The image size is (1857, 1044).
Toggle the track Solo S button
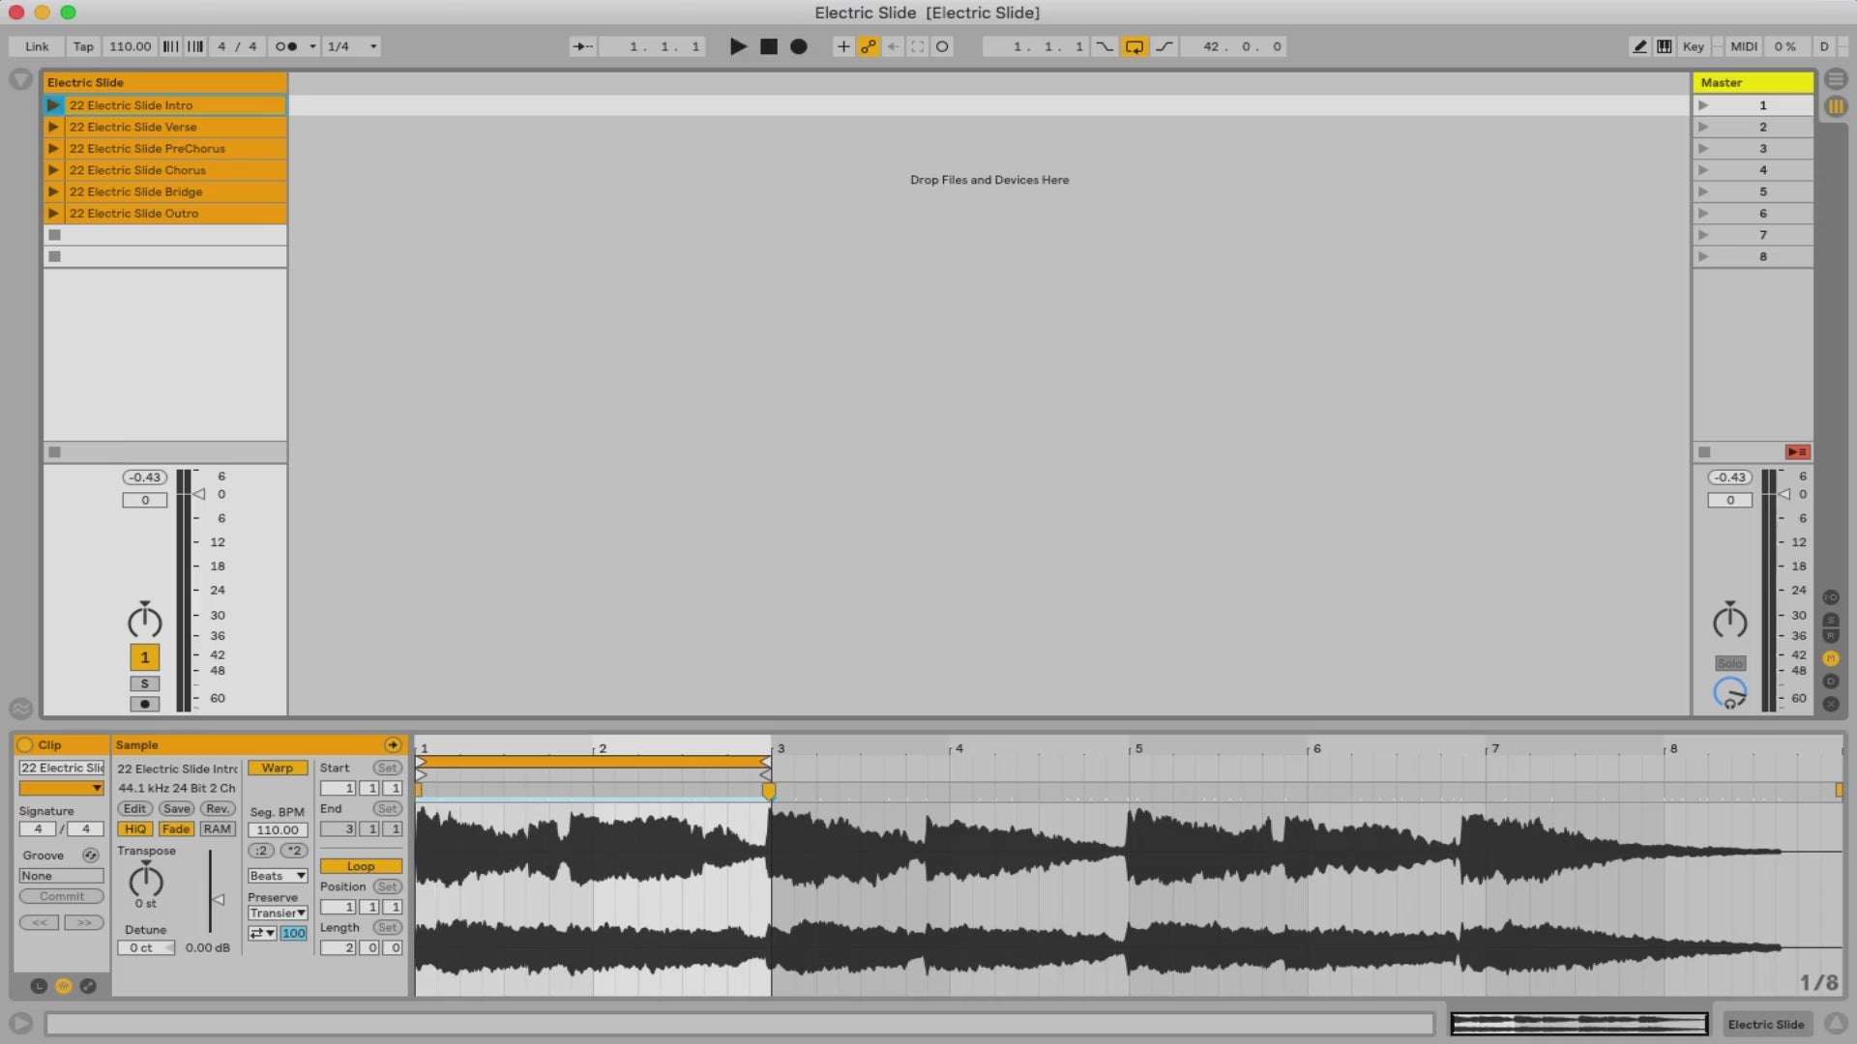(145, 683)
